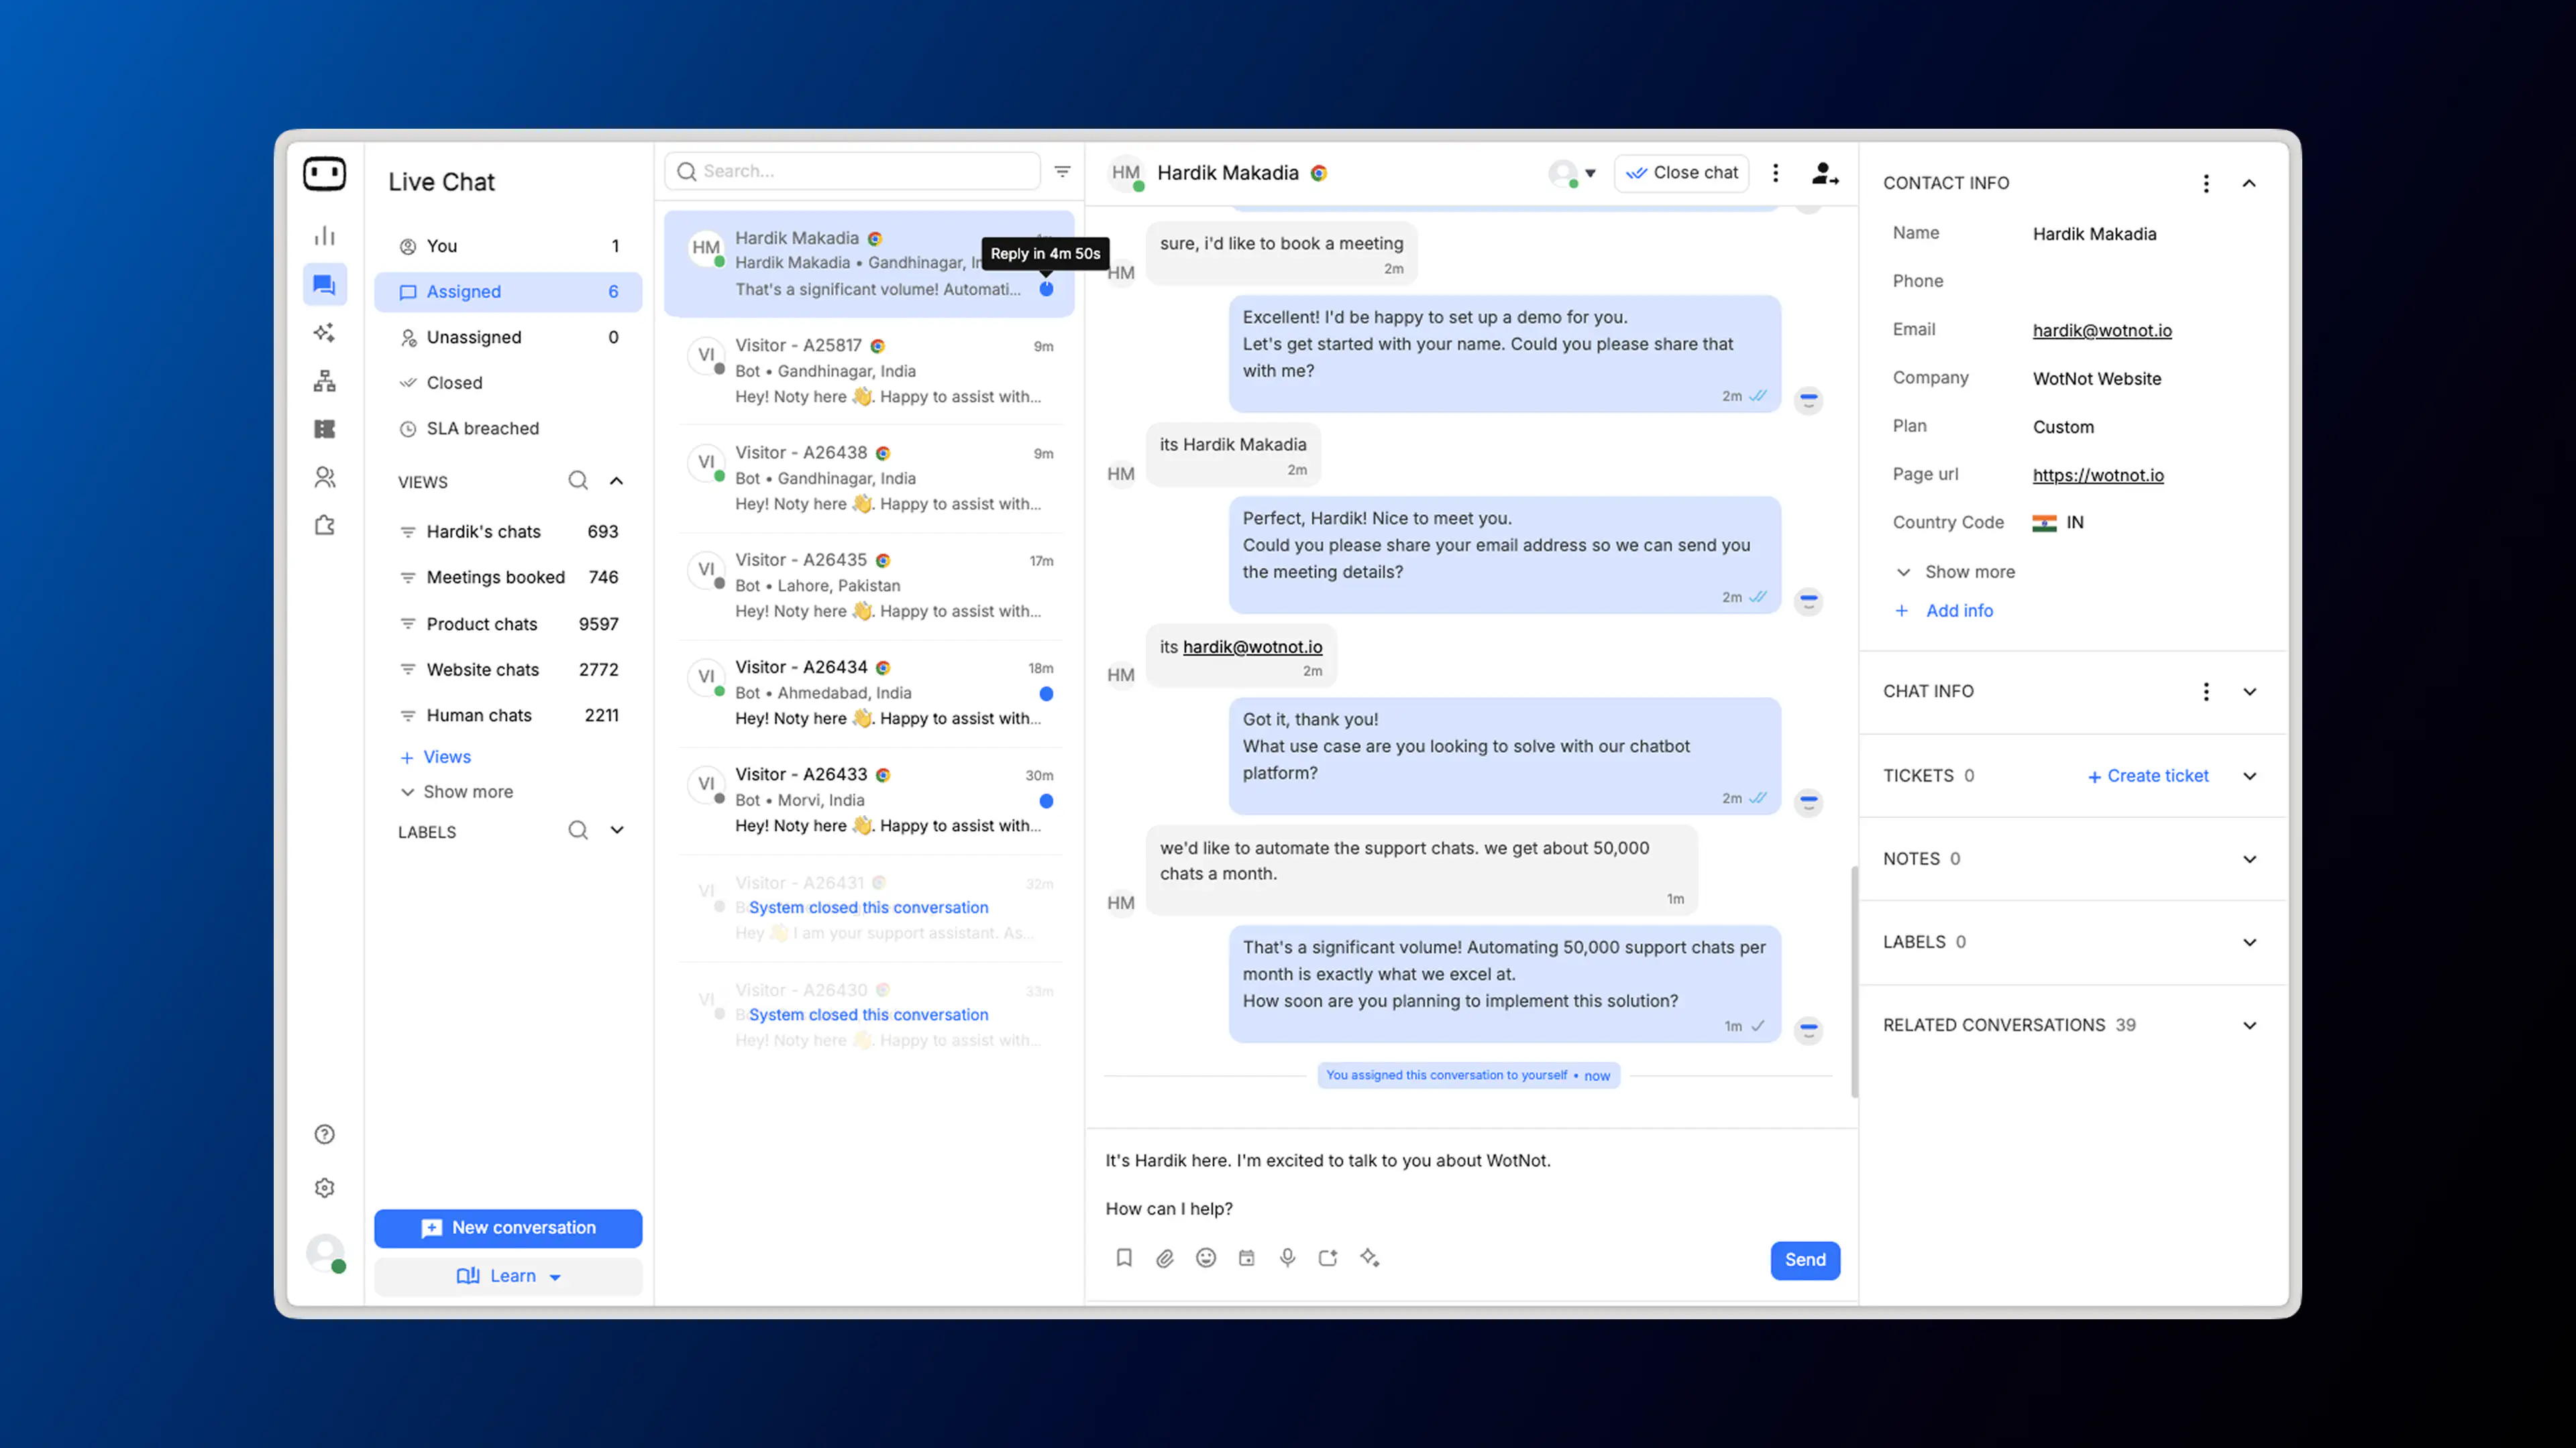Open the emoji picker icon
The image size is (2576, 1448).
click(1206, 1258)
